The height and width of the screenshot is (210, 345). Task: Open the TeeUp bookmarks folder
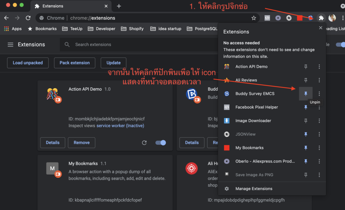point(72,29)
